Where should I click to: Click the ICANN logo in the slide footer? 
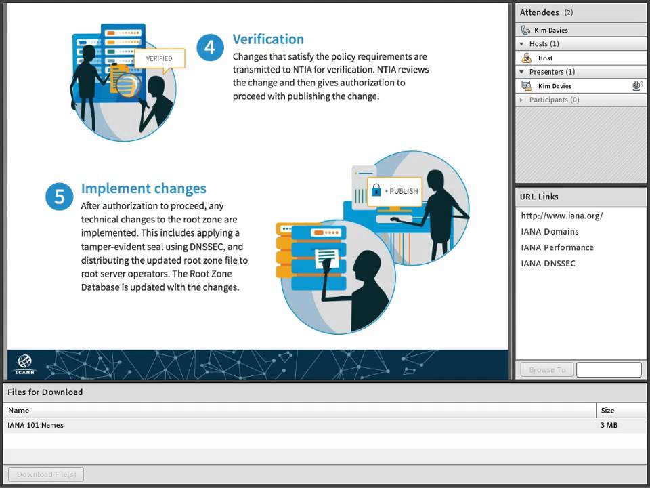pyautogui.click(x=25, y=365)
